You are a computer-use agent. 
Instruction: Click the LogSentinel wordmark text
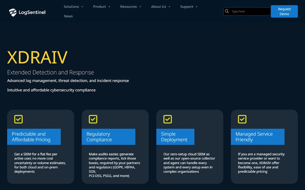point(32,12)
